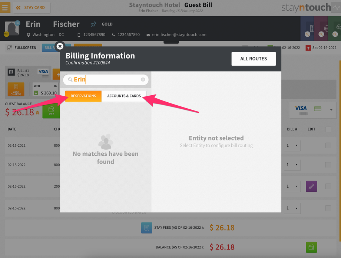Check the first 02-15-2022 row checkbox
341x258 pixels.
pyautogui.click(x=328, y=145)
